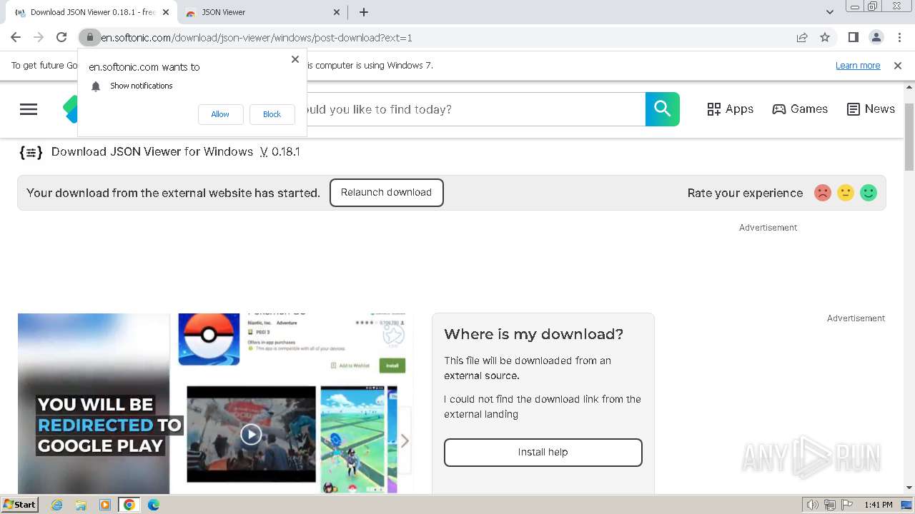915x514 pixels.
Task: Click the network tray icon
Action: coord(830,505)
